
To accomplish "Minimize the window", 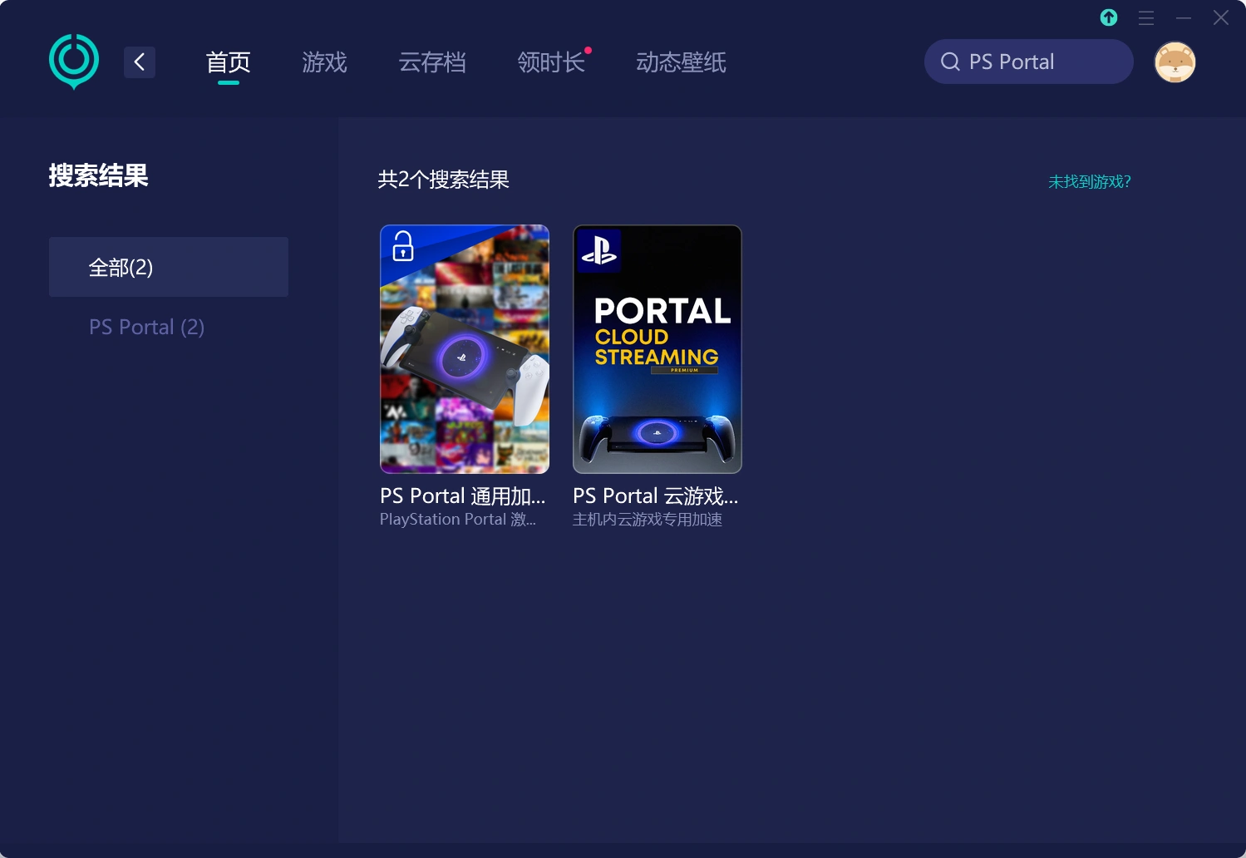I will tap(1184, 17).
